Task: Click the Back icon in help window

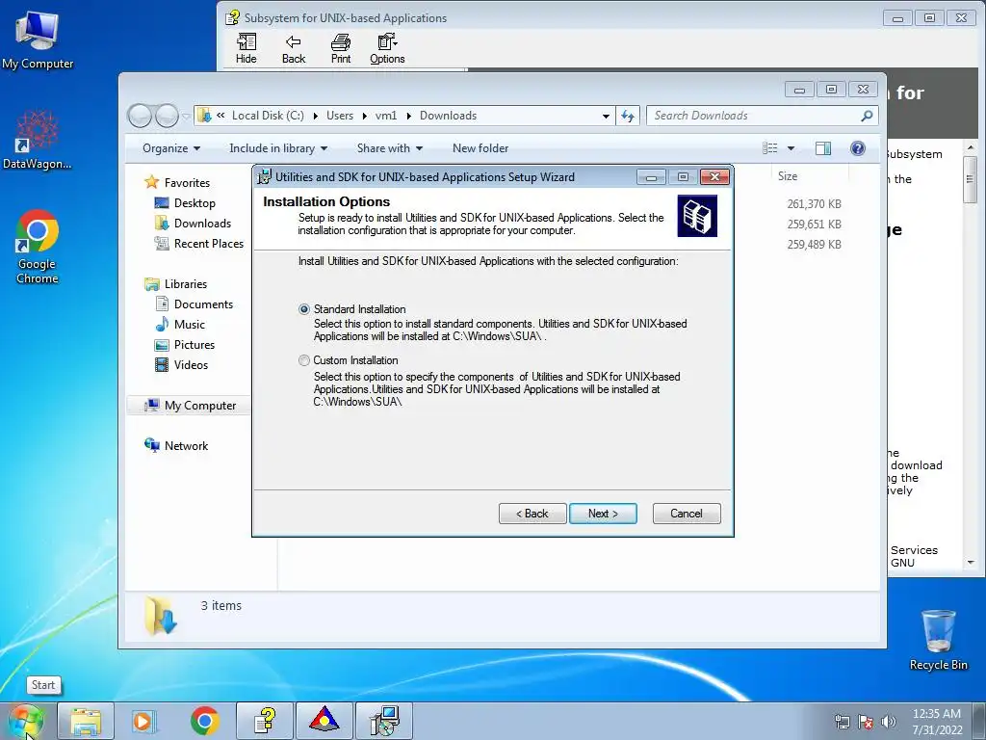Action: coord(293,49)
